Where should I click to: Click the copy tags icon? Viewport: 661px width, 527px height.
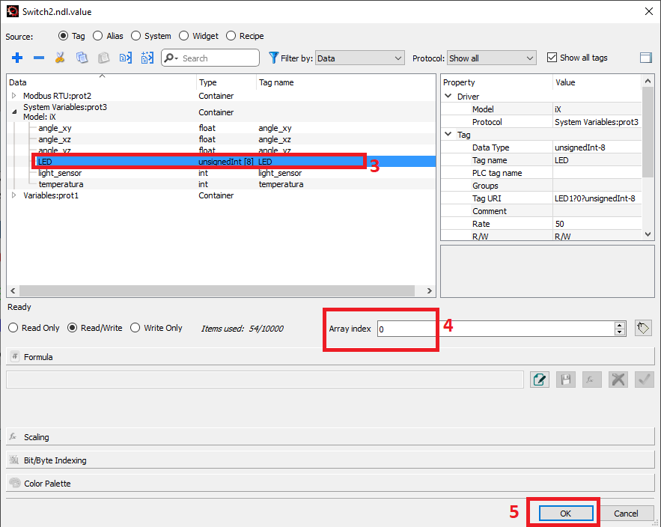click(x=82, y=58)
